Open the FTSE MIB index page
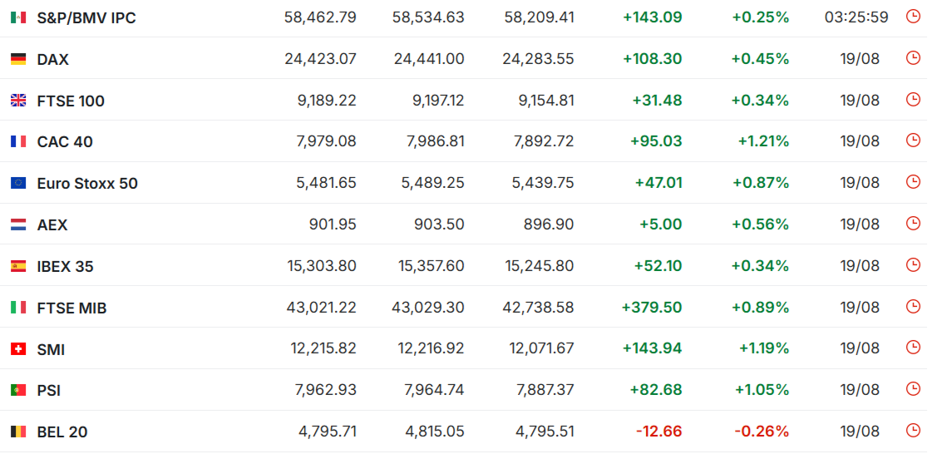Viewport: 932px width, 454px height. pos(72,308)
